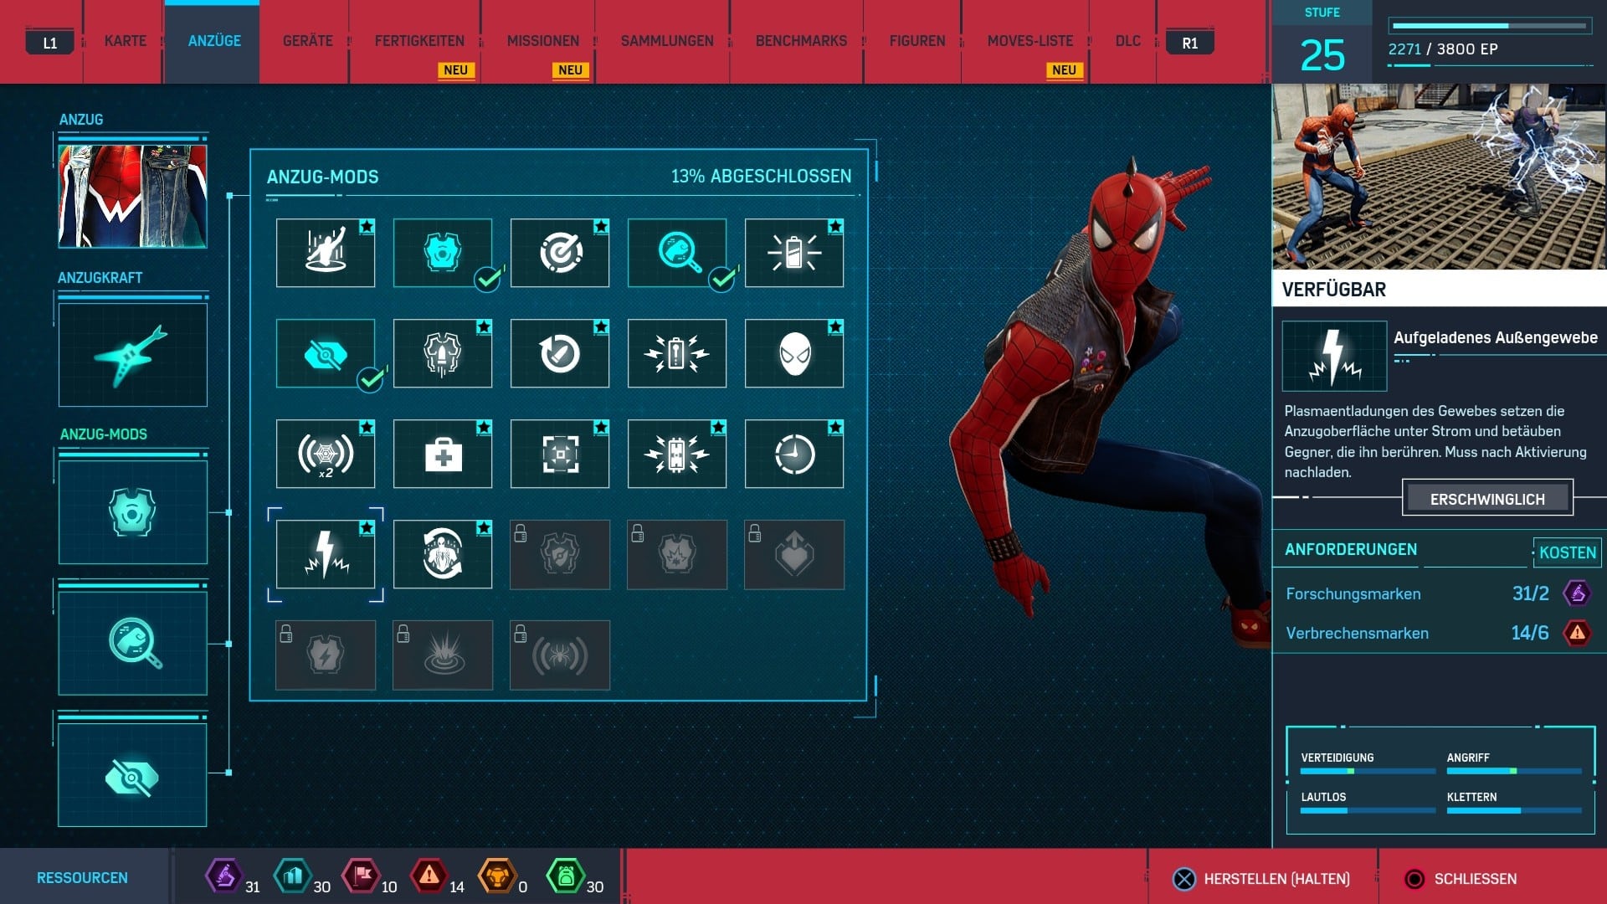Select the locked cracked-armor mod

677,554
